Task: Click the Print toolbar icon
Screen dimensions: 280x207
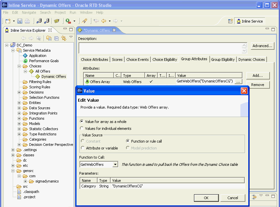Action: click(27, 21)
